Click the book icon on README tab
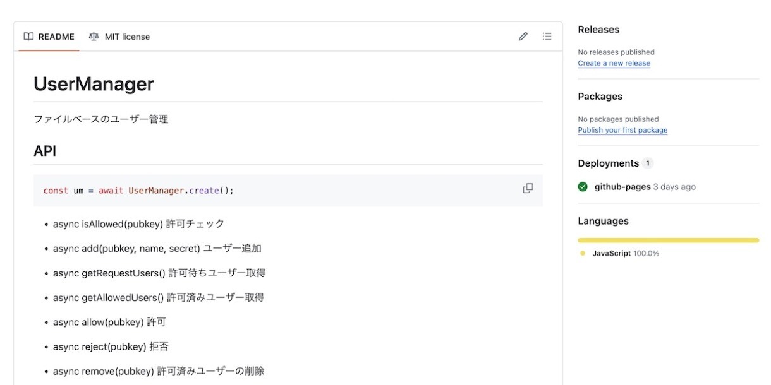The image size is (771, 385). (28, 37)
